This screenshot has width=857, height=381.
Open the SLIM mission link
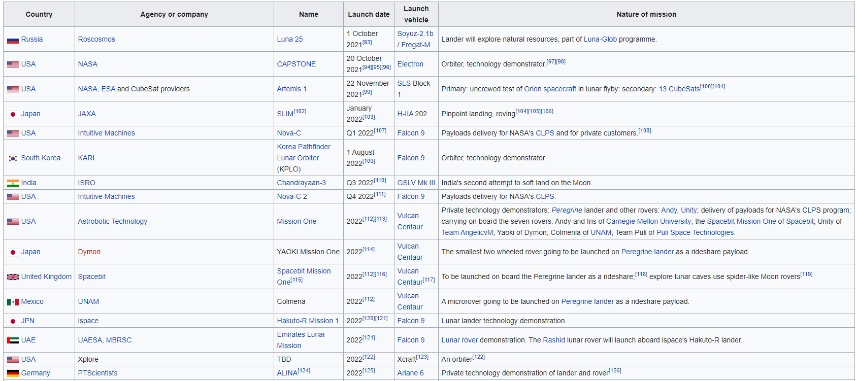[x=285, y=114]
